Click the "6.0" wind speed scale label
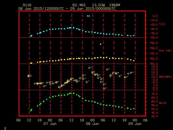Screen dimensions: 173x130 (155, 88)
